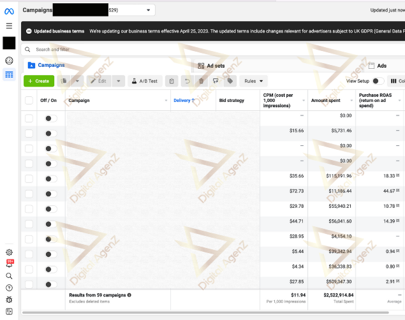Open Amount spent column dropdown arrow
The width and height of the screenshot is (405, 320).
click(351, 100)
